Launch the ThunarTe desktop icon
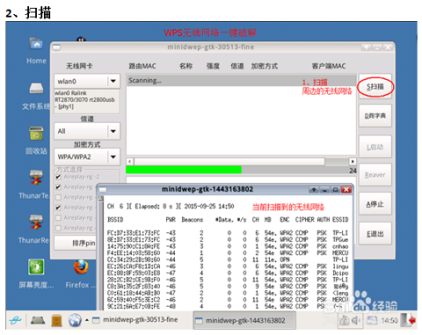Image resolution: width=422 pixels, height=335 pixels. tap(36, 178)
